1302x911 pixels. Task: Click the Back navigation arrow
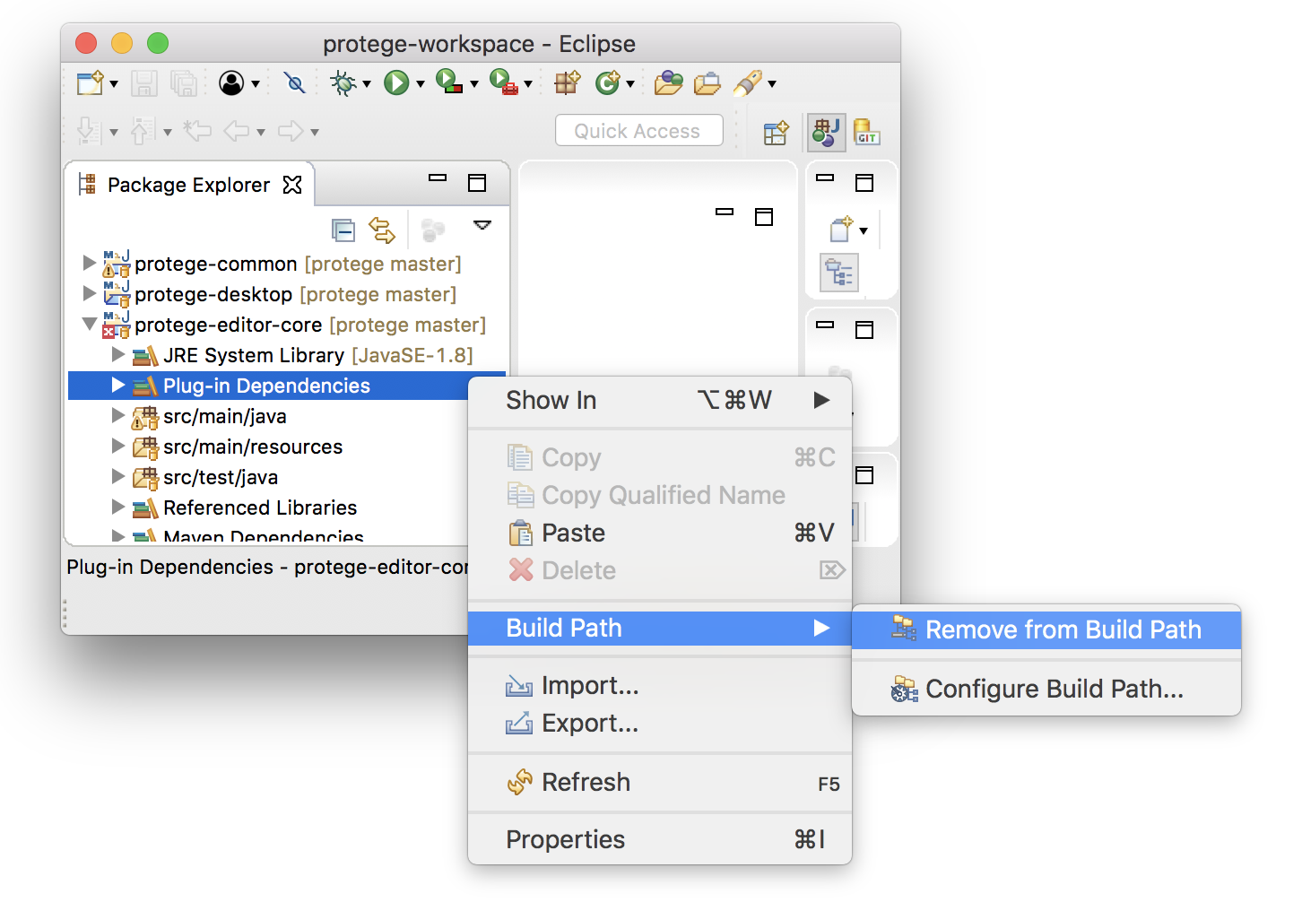(x=237, y=132)
